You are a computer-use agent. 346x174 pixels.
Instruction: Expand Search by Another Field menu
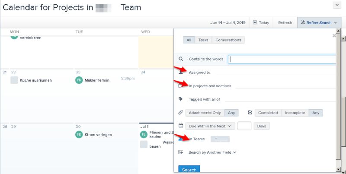(212, 152)
